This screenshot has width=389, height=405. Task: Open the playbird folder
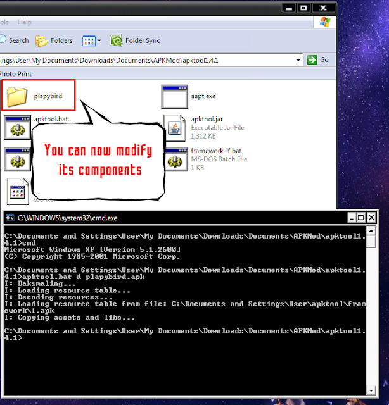[x=17, y=96]
